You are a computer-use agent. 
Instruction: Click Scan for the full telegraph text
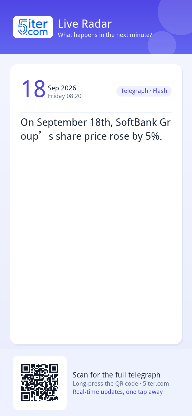[116, 375]
